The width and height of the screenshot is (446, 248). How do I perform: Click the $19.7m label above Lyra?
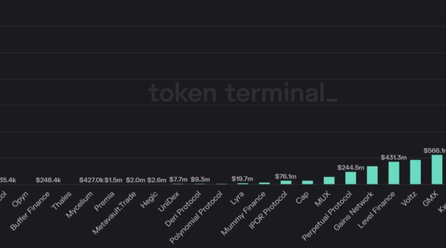pos(243,179)
